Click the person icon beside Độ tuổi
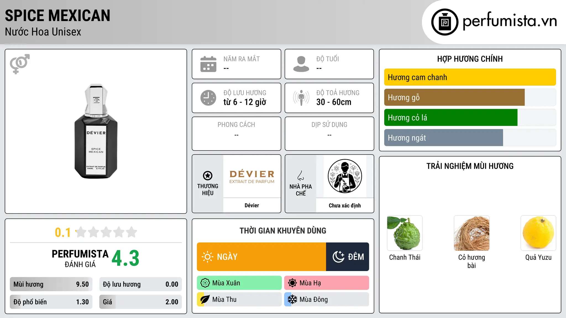Image resolution: width=566 pixels, height=318 pixels. (x=301, y=64)
